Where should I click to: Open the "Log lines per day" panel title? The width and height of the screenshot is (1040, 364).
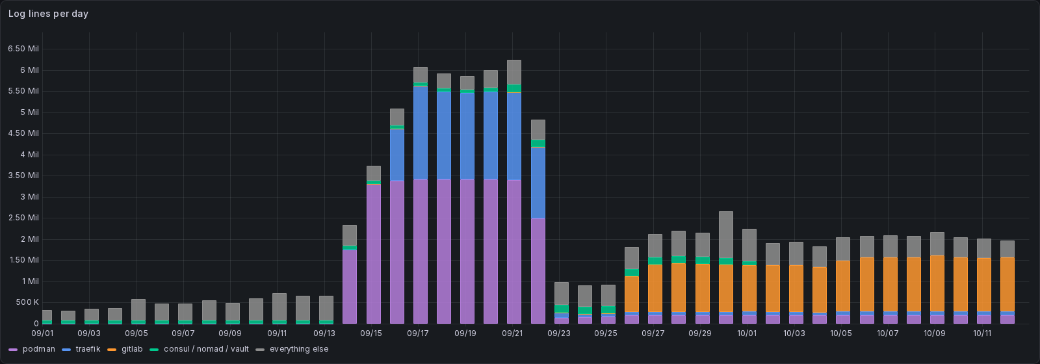[48, 14]
